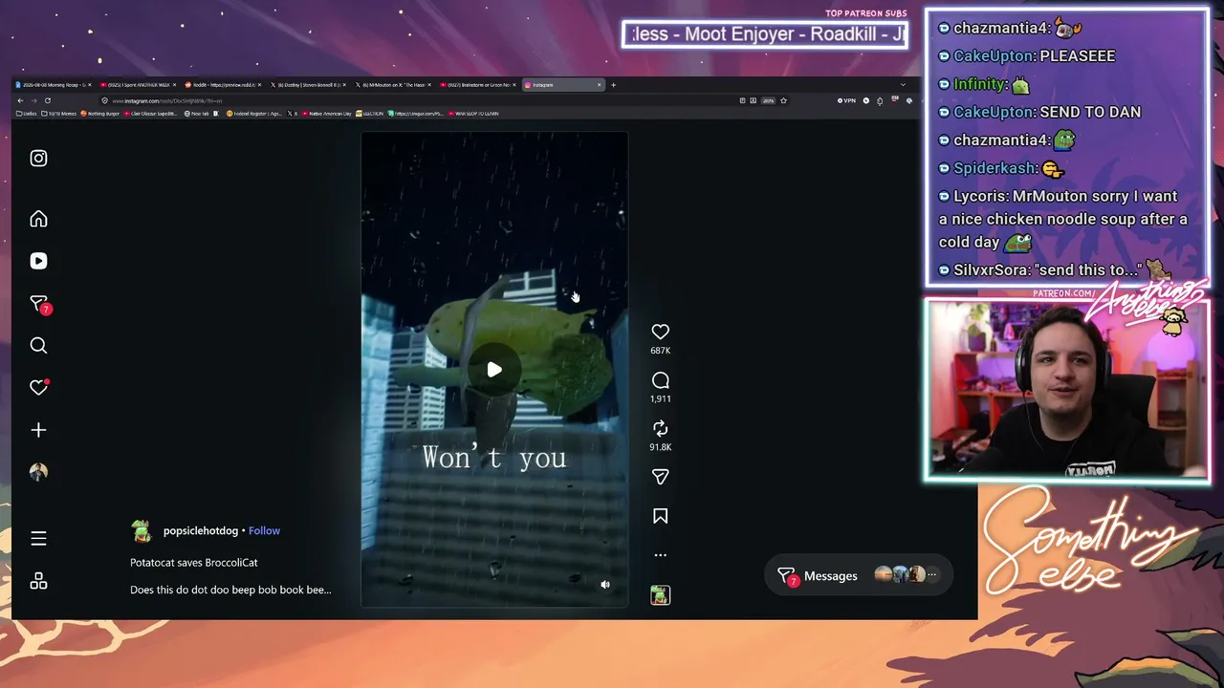Open the New tab bookmark
Viewport: 1224px width, 688px height.
click(197, 114)
